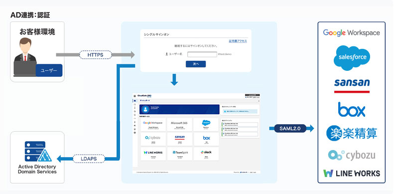394x194 pixels.
Task: Click the first recent login entry in dashboard
Action: (x=240, y=124)
